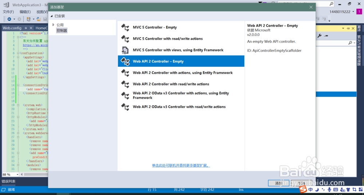Pick Web API 2 OData v3 Controller with actions, Entity Framework
Screen dimensions: 364x195
(x=181, y=96)
